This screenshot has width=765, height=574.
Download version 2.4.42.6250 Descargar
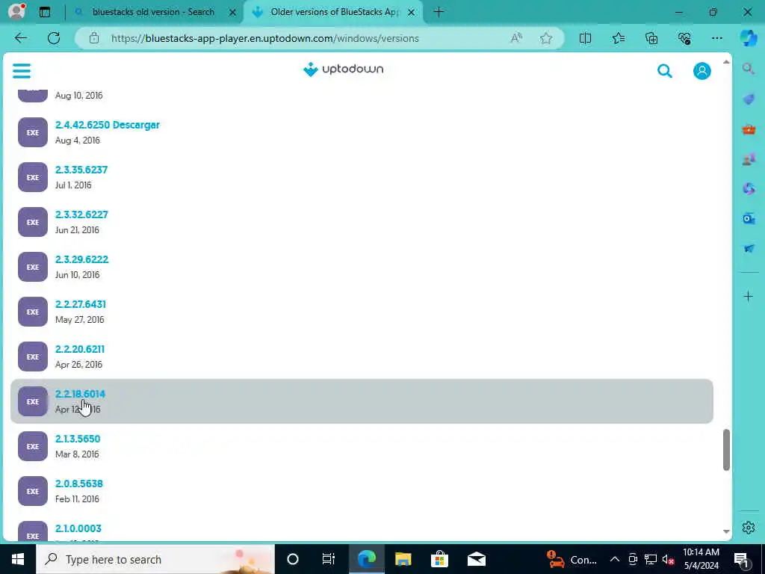click(108, 125)
